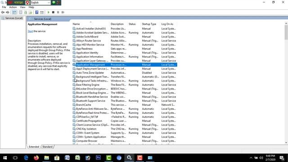The height and width of the screenshot is (162, 288).
Task: Toggle Show/Hide Action Pane toolbar icon
Action: (x=42, y=12)
